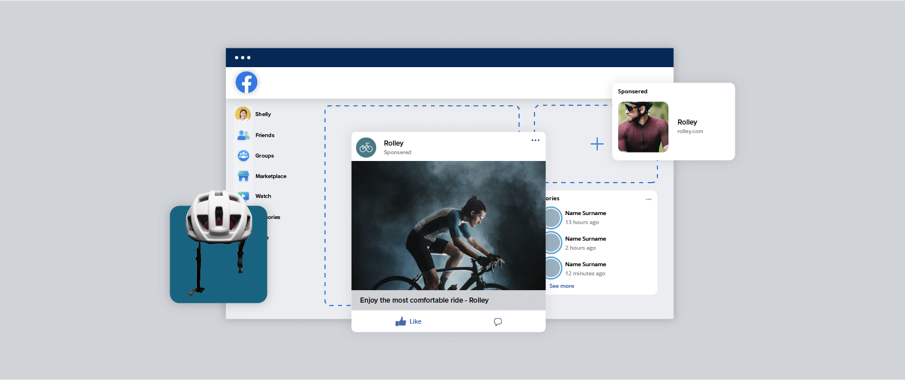Open the Friends icon in sidebar

tap(244, 135)
